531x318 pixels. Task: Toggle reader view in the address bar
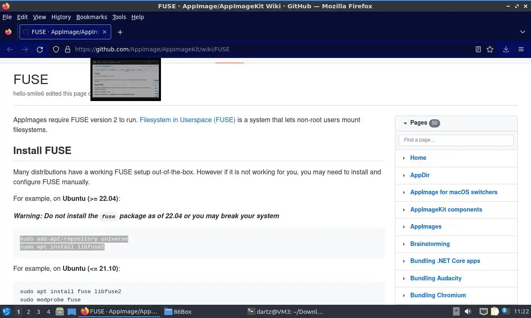478,49
